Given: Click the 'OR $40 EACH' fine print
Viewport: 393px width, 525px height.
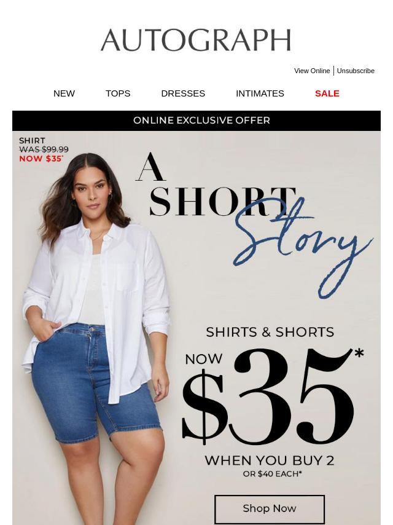Looking at the screenshot, I should tap(272, 474).
